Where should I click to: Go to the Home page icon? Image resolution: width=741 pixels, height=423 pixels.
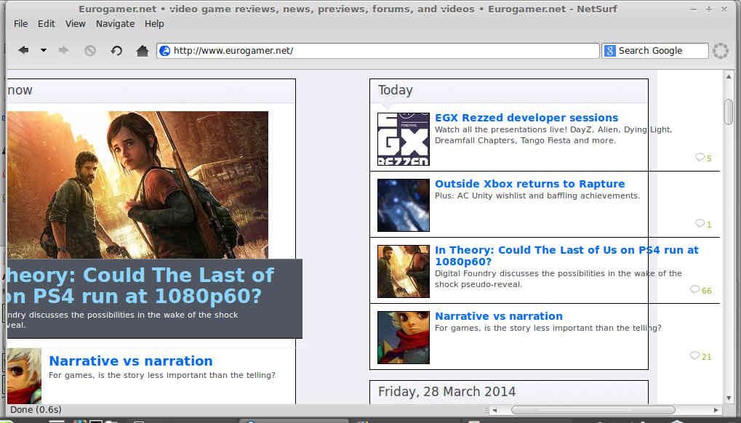[143, 51]
